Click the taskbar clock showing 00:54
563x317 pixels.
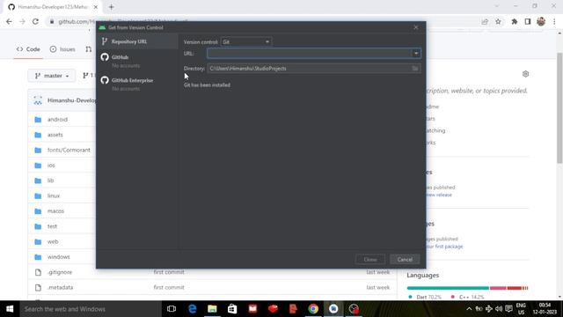(x=545, y=309)
